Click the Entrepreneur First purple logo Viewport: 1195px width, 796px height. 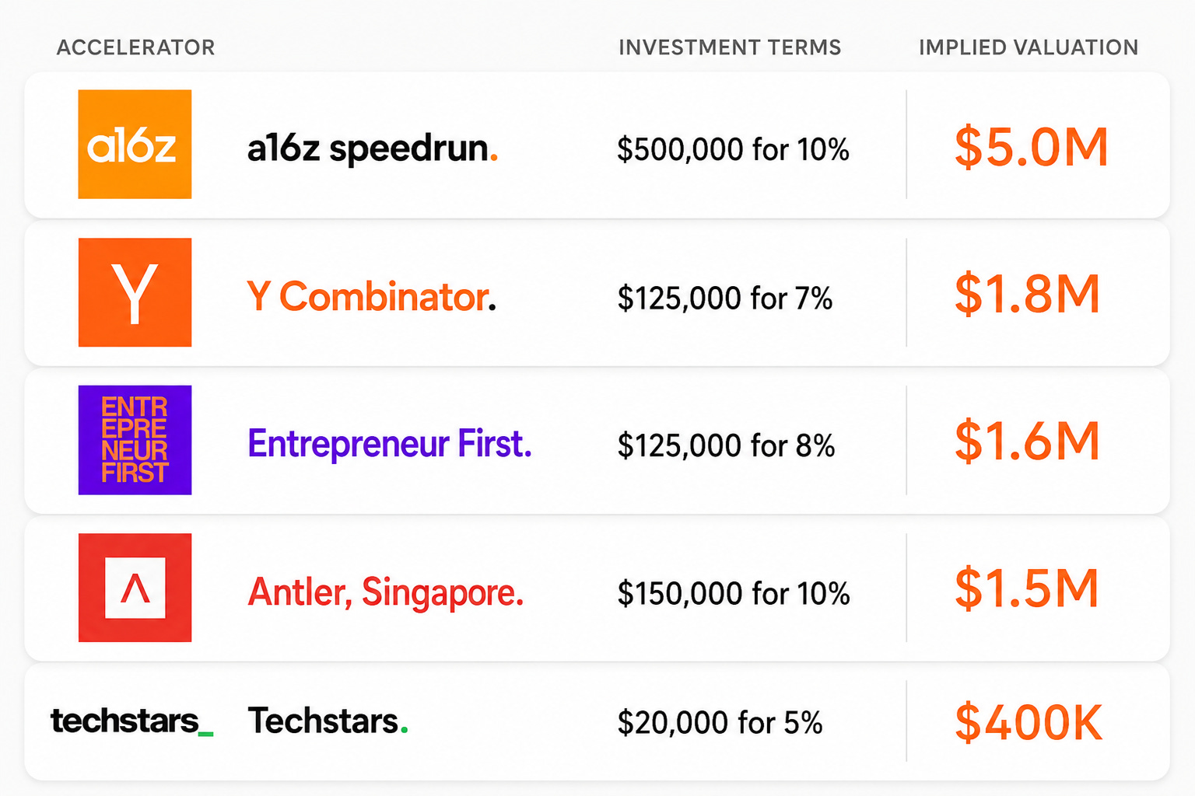135,440
